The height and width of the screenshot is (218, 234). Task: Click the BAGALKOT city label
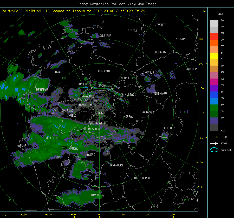pyautogui.click(x=104, y=71)
